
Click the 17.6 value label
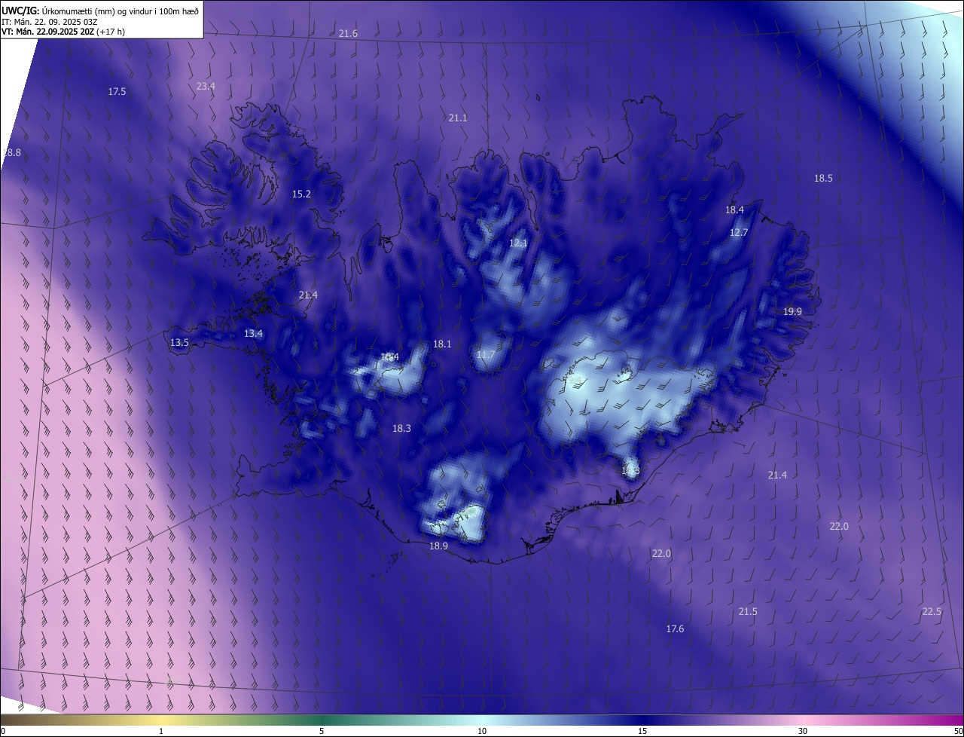coord(675,629)
